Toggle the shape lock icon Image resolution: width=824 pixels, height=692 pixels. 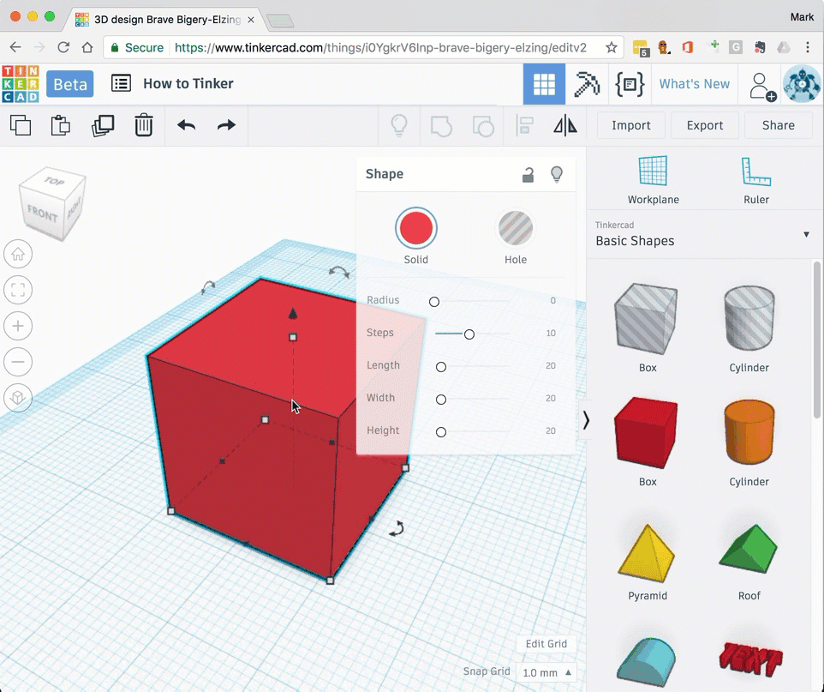click(x=528, y=174)
